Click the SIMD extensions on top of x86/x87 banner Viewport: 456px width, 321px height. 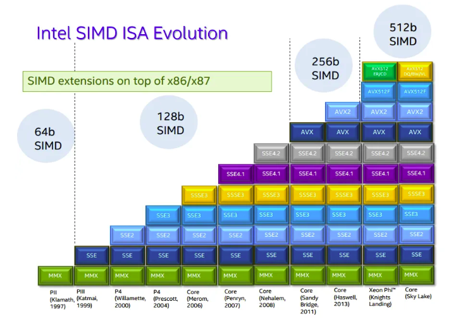(x=147, y=81)
